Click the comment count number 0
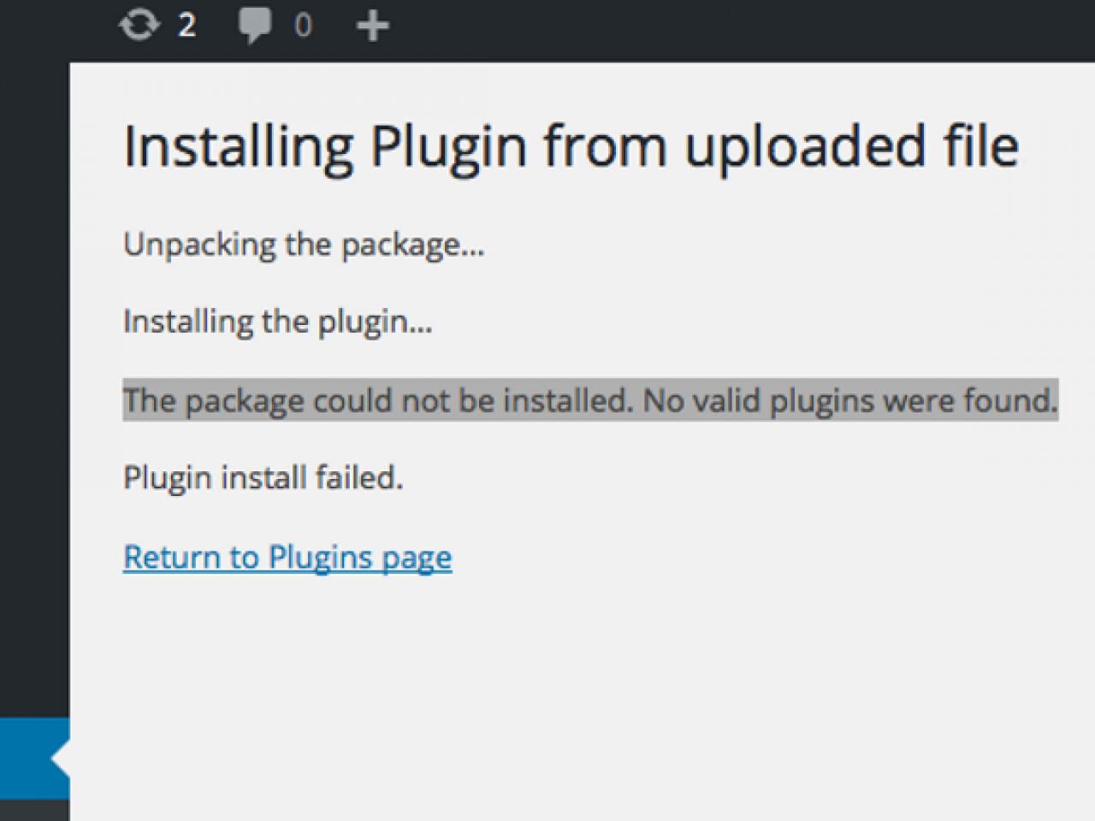Image resolution: width=1095 pixels, height=821 pixels. (303, 26)
